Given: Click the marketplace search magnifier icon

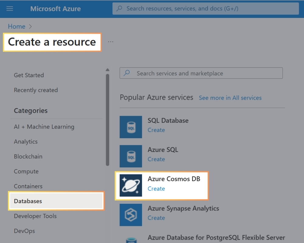Looking at the screenshot, I should pos(127,73).
